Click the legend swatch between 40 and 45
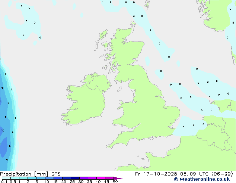This screenshot has height=183, width=236. tap(101, 178)
